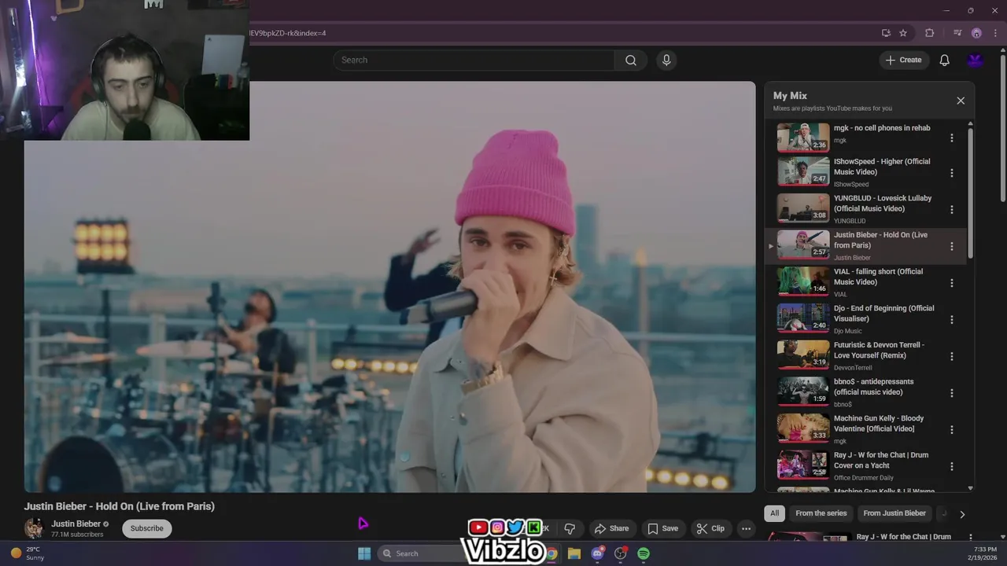Screen dimensions: 1007x566
Task: Play Futuristic & Devvon Terrell thumbnail
Action: pyautogui.click(x=803, y=355)
